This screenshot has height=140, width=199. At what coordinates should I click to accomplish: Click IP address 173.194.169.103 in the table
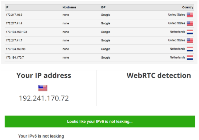[x=16, y=32]
